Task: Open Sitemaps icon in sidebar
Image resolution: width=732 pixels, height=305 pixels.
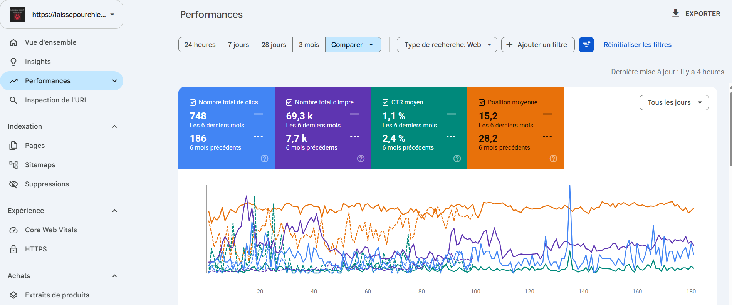Action: pyautogui.click(x=13, y=165)
